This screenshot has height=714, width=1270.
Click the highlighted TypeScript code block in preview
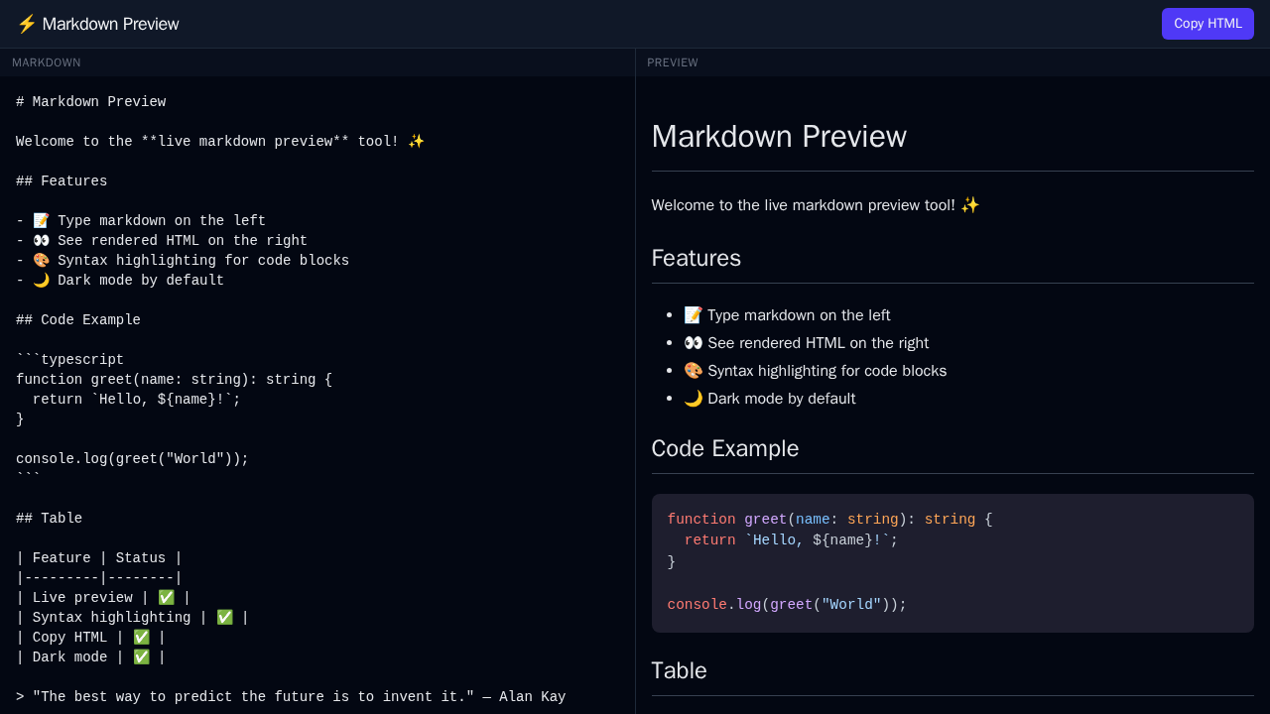tap(952, 561)
